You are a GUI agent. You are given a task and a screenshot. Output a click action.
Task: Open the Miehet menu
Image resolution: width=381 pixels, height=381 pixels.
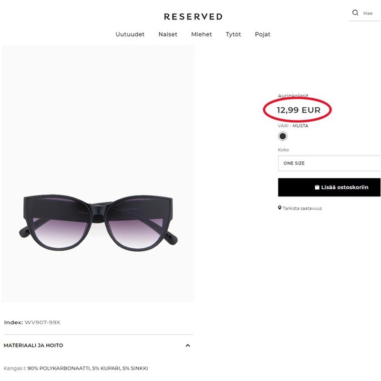201,34
